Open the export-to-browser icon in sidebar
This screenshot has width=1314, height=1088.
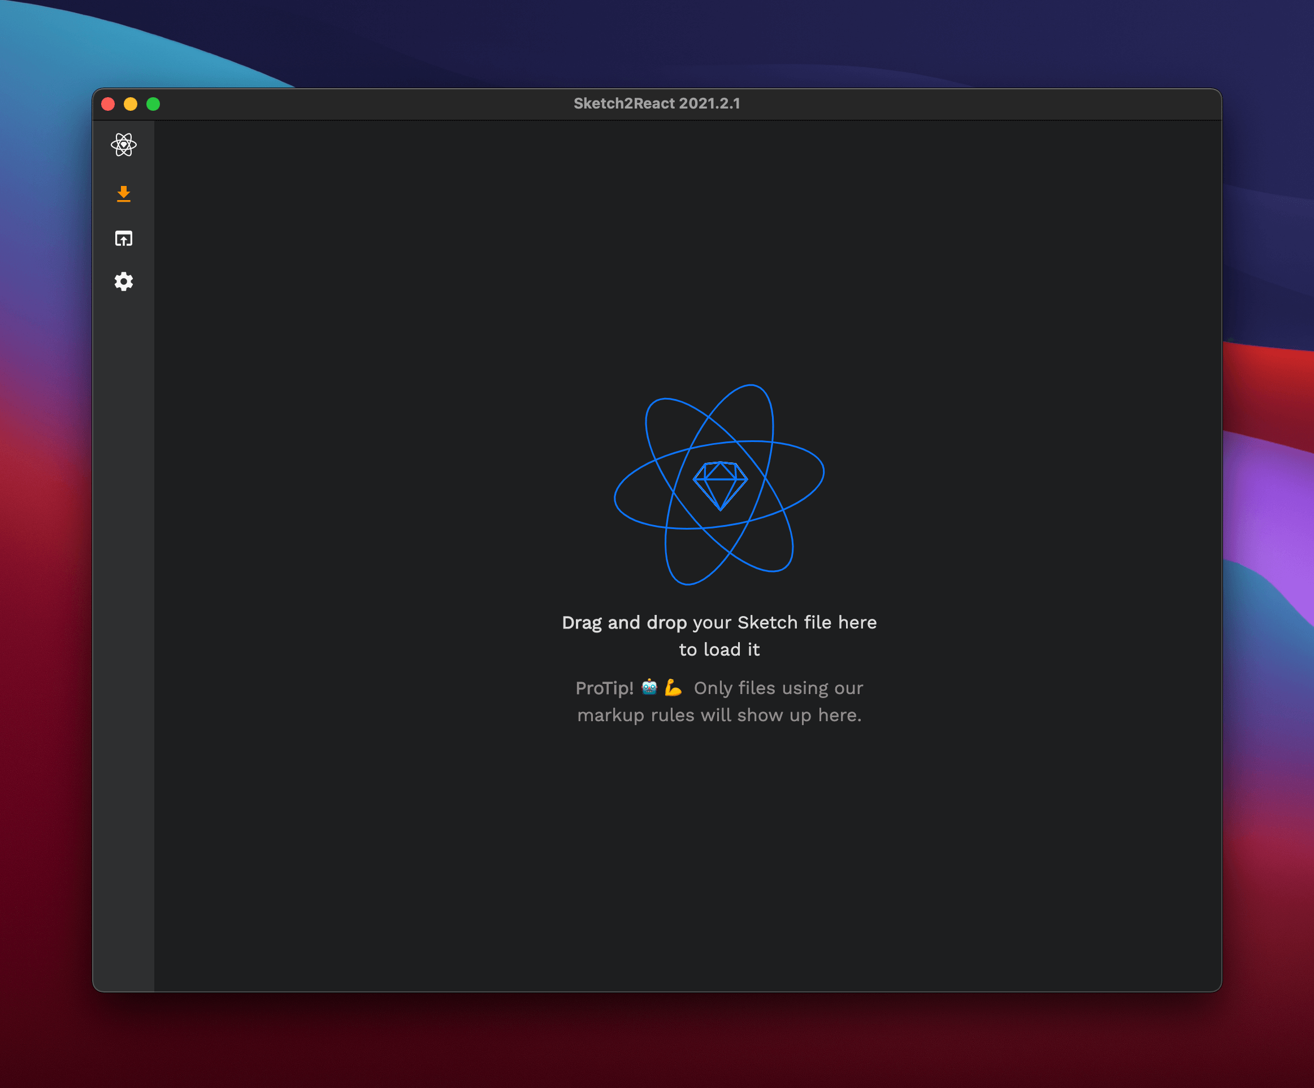tap(123, 239)
